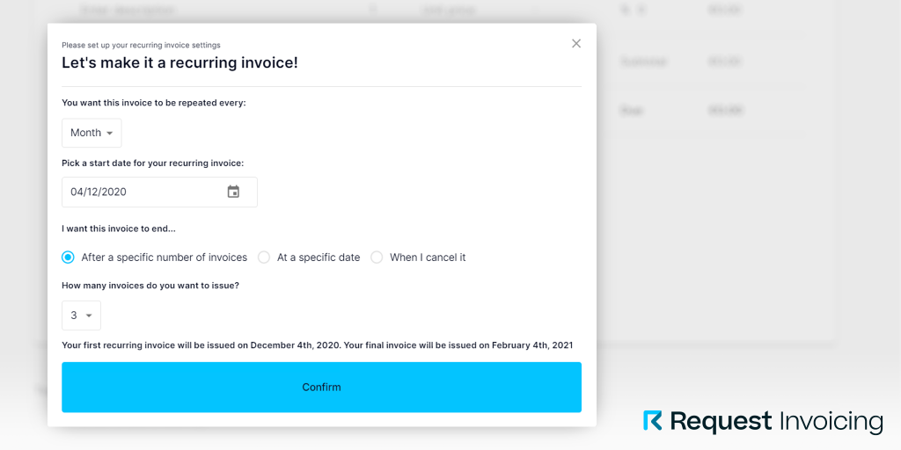Click the 'Please set up your recurring invoice settings' subtitle
Screen dimensions: 901x450
pyautogui.click(x=141, y=45)
